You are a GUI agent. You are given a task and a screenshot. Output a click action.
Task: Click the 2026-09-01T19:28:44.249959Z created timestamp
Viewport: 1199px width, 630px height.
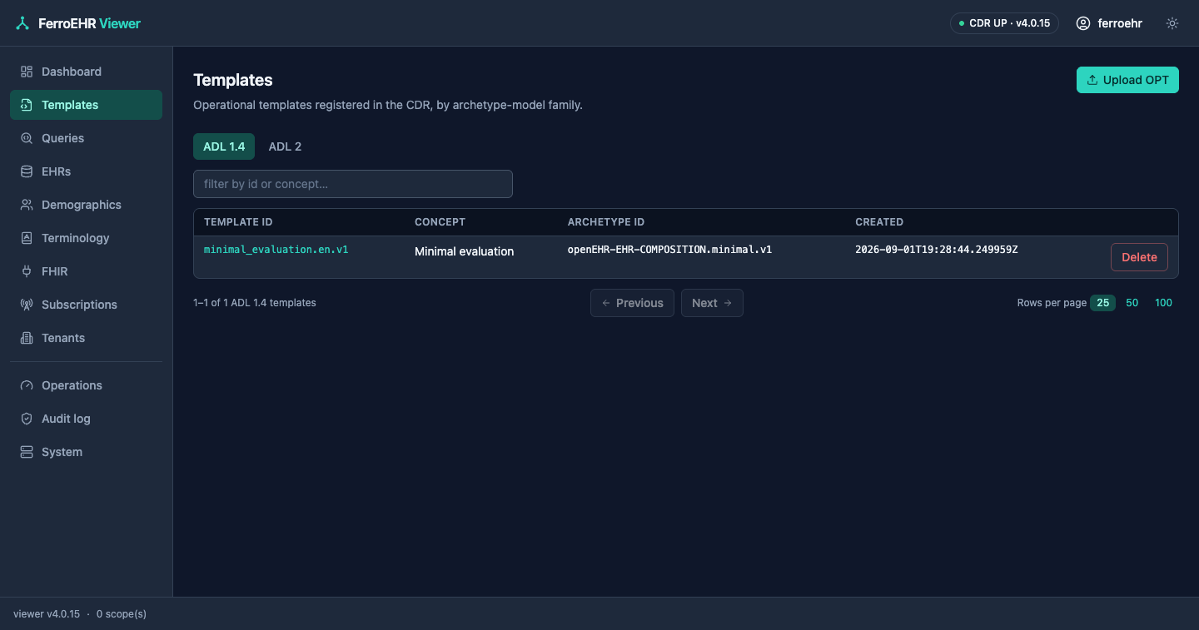[936, 250]
